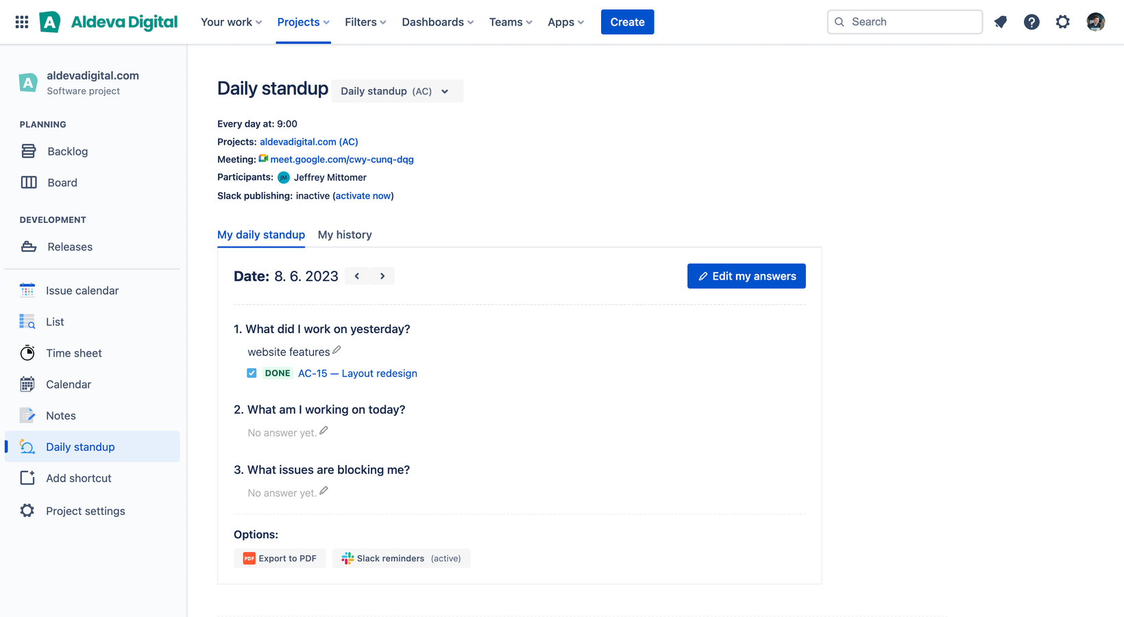Viewport: 1124px width, 617px height.
Task: Click "No answer yet." under question 3
Action: (x=282, y=494)
